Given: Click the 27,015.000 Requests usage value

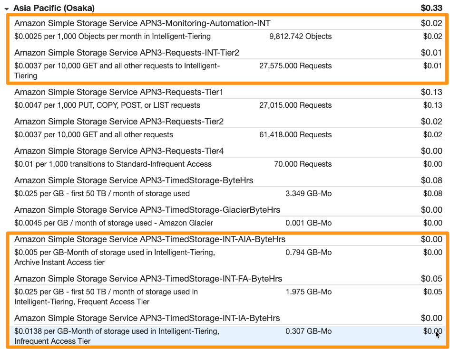Looking at the screenshot, I should click(x=295, y=105).
